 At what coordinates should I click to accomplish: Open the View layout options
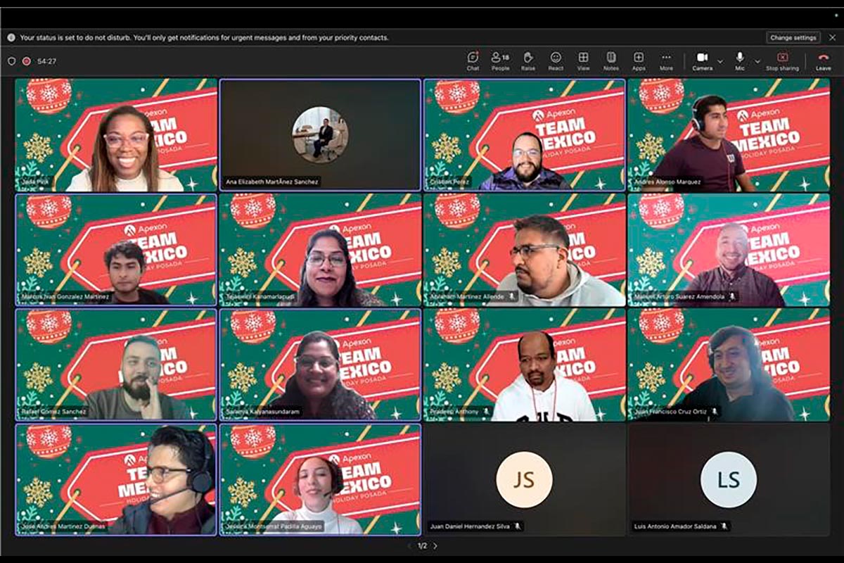coord(583,61)
